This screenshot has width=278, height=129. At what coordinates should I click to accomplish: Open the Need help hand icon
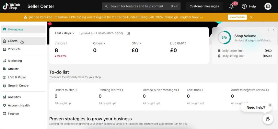268,119
